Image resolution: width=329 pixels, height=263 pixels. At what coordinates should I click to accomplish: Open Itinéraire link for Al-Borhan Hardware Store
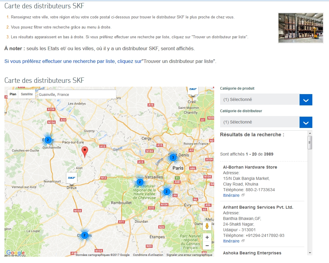[231, 195]
